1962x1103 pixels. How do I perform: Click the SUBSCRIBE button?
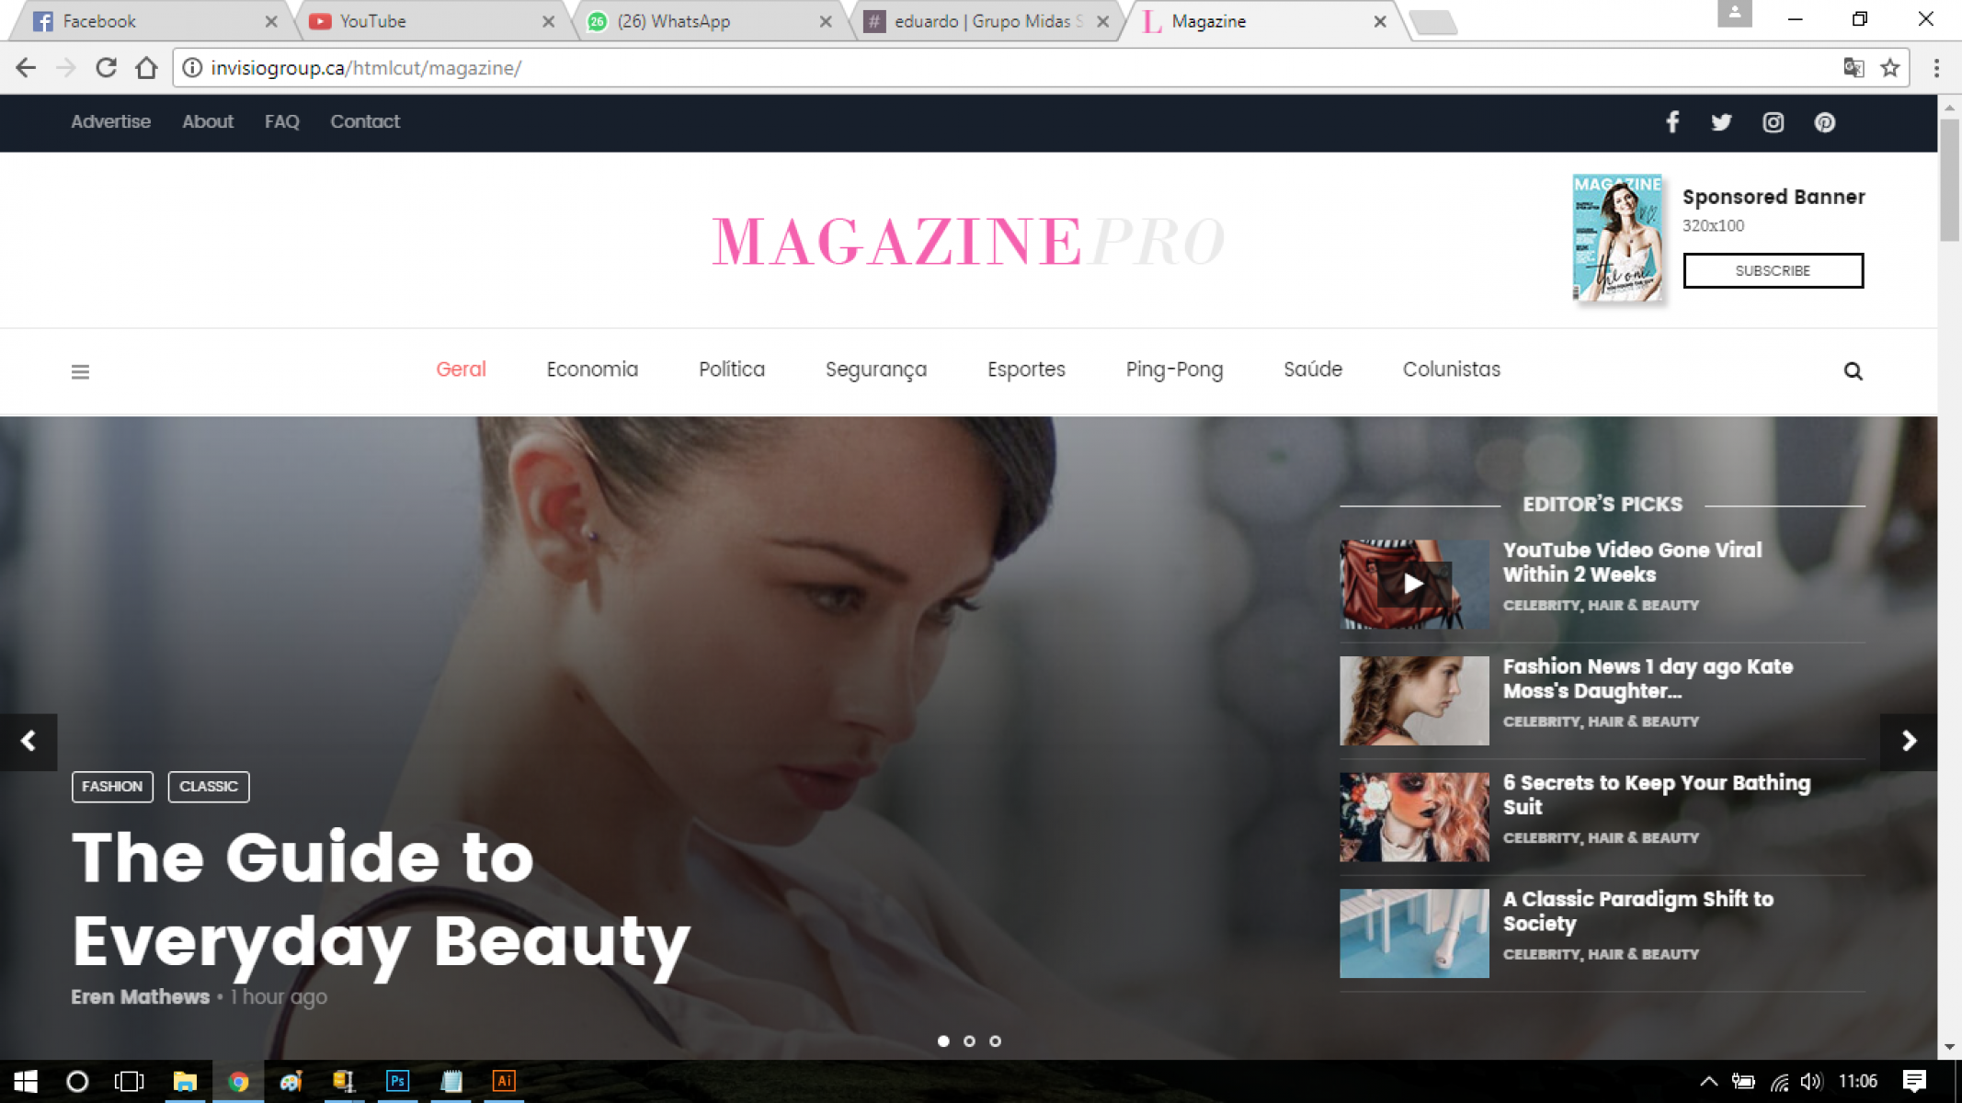(x=1773, y=270)
